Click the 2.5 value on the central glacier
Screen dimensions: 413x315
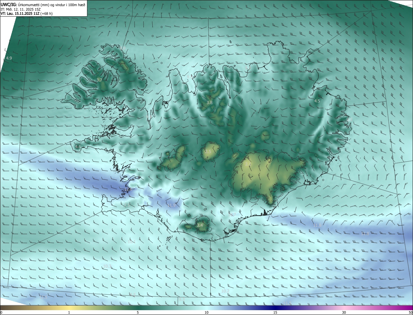(x=208, y=151)
